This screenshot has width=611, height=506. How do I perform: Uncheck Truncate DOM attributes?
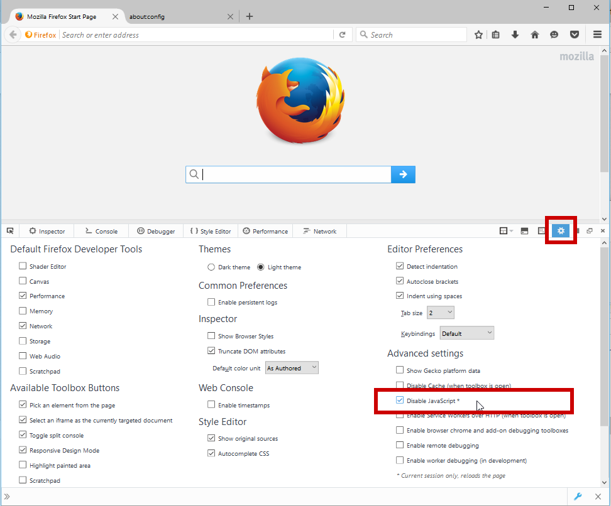(x=211, y=351)
